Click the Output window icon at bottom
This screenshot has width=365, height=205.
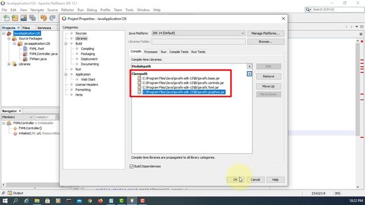point(10,193)
